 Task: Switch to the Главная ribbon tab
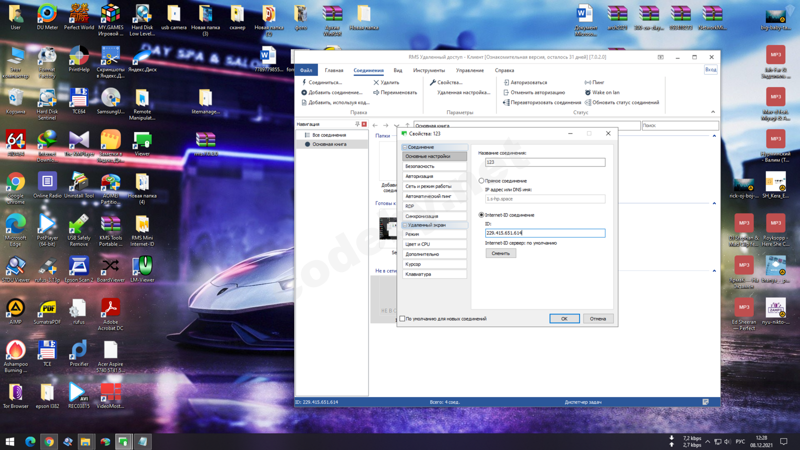(x=333, y=70)
